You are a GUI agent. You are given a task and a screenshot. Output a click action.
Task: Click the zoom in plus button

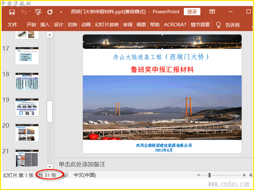click(244, 175)
